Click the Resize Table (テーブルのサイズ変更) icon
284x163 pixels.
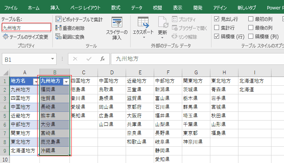(x=5, y=37)
